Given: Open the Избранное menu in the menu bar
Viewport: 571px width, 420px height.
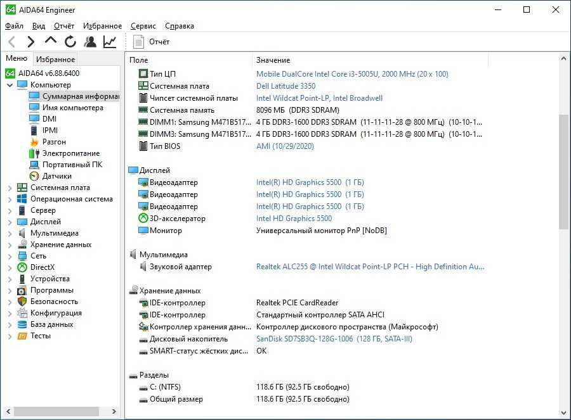Looking at the screenshot, I should click(x=102, y=26).
